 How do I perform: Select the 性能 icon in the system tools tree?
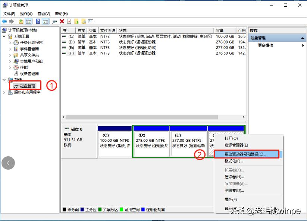(x=16, y=67)
